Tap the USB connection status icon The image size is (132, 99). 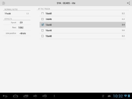point(103,96)
